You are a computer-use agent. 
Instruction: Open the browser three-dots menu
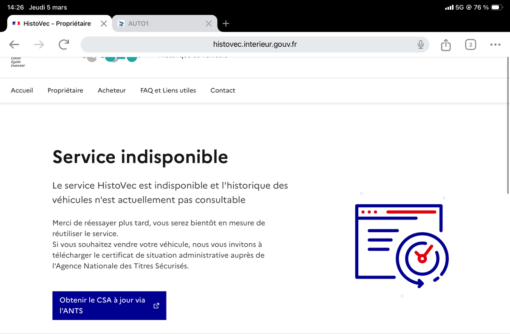[495, 45]
